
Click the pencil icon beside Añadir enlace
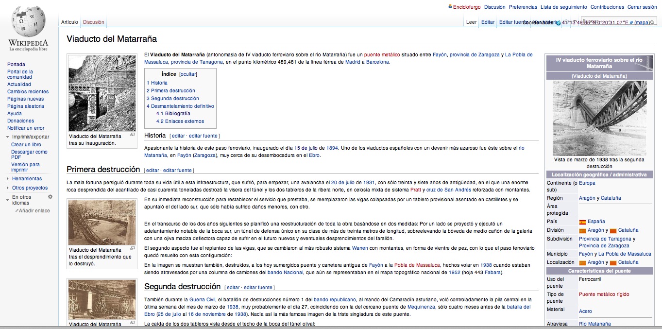[17, 211]
